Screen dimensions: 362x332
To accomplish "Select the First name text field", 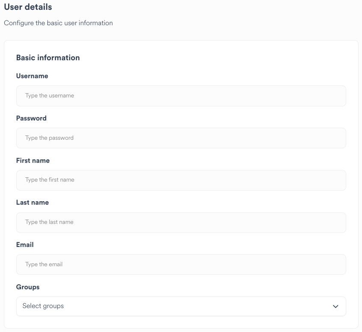I will pyautogui.click(x=181, y=180).
